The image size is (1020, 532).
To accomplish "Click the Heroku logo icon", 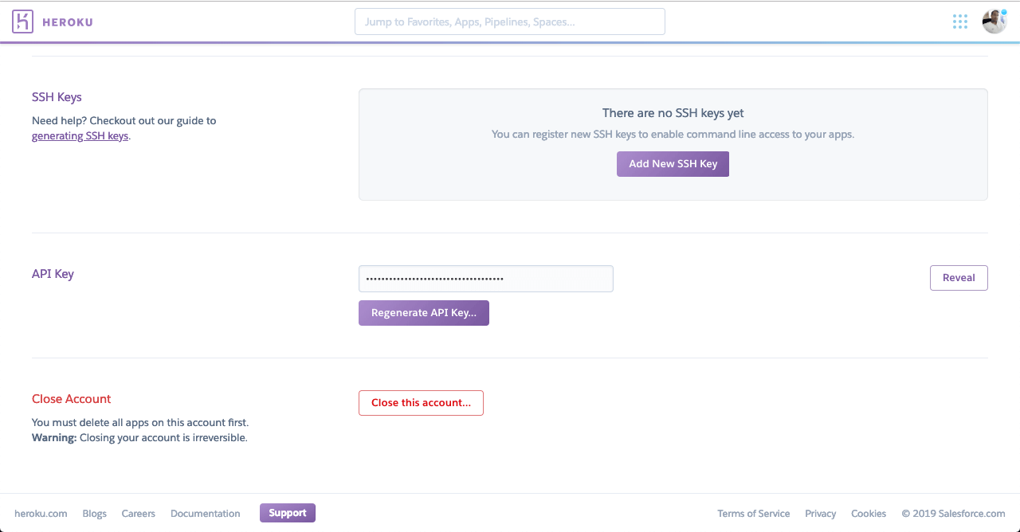I will coord(22,22).
